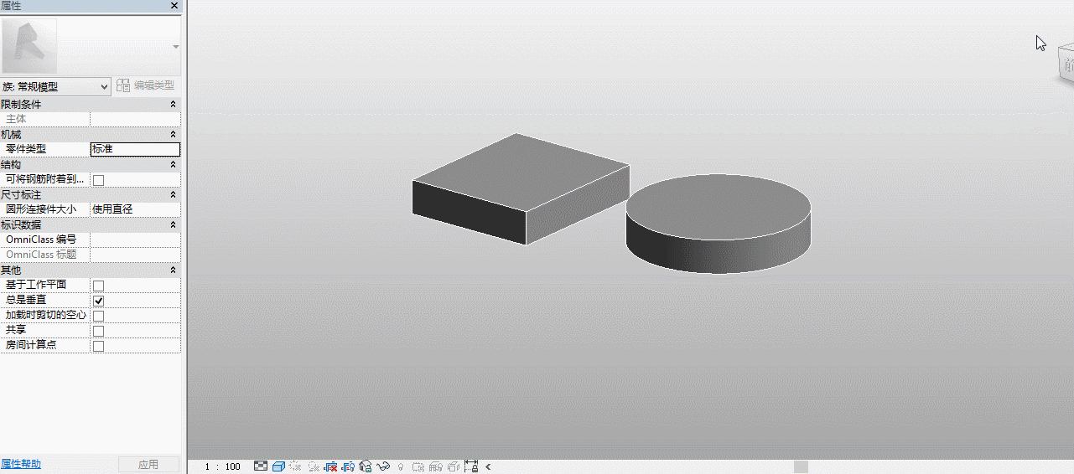Viewport: 1074px width, 474px height.
Task: Tick the 房间计算点 checkbox
Action: pyautogui.click(x=98, y=346)
